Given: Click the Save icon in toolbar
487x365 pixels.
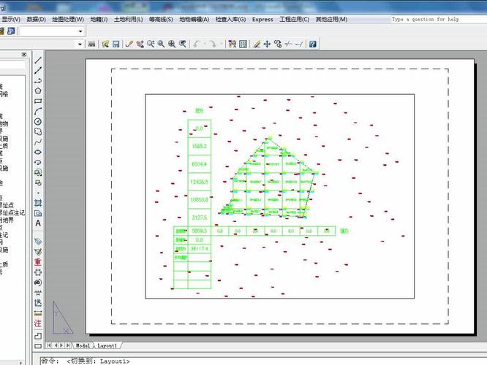Looking at the screenshot, I should coord(116,45).
